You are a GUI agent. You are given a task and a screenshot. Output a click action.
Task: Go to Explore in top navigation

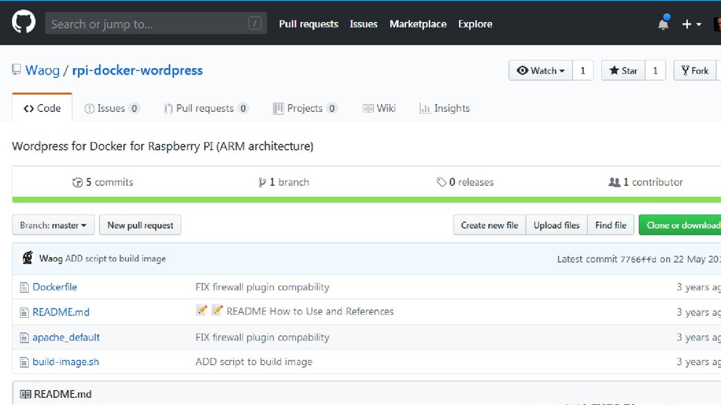(475, 24)
